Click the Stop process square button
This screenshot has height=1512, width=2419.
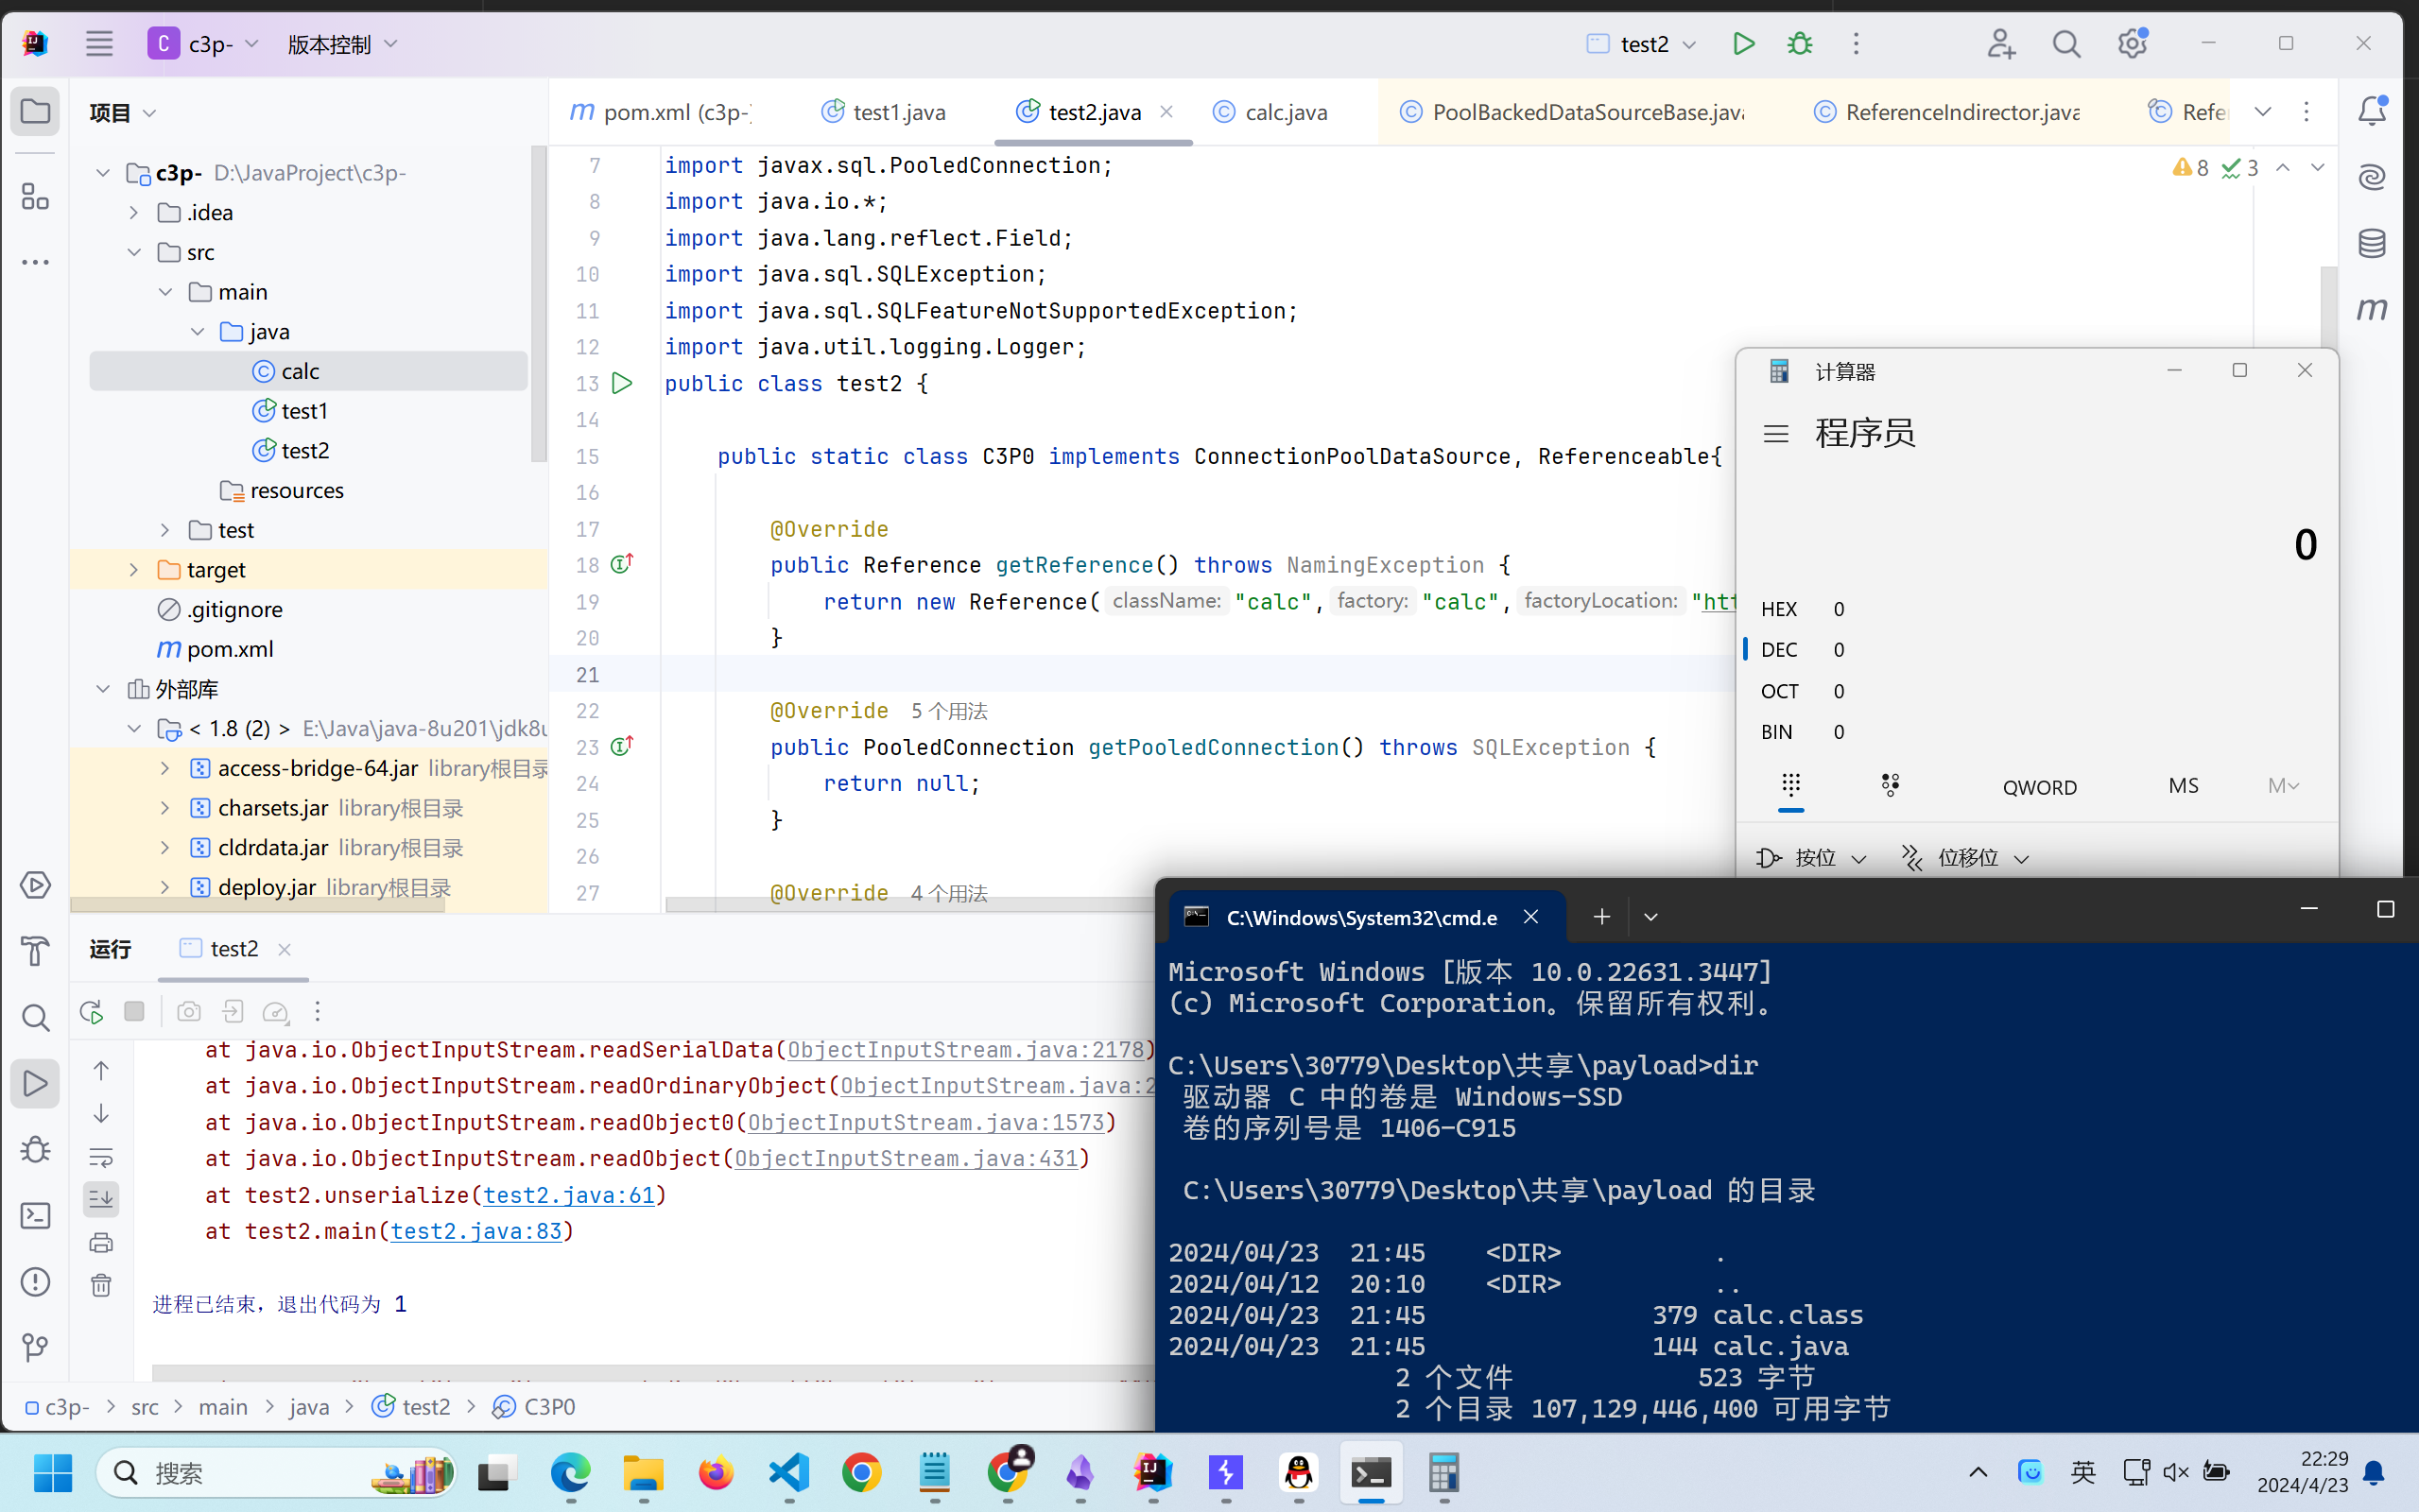[134, 1011]
